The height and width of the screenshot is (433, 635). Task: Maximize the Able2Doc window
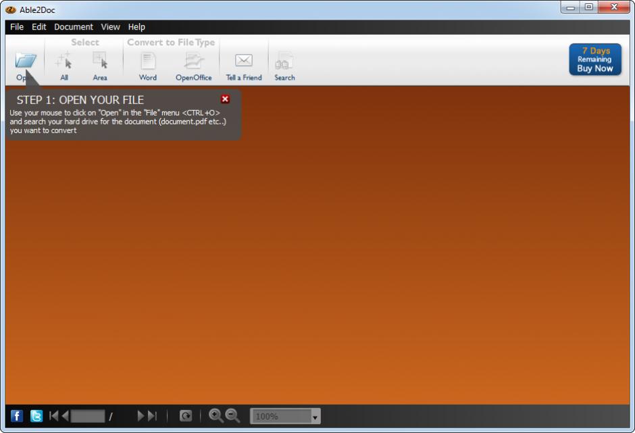click(589, 7)
